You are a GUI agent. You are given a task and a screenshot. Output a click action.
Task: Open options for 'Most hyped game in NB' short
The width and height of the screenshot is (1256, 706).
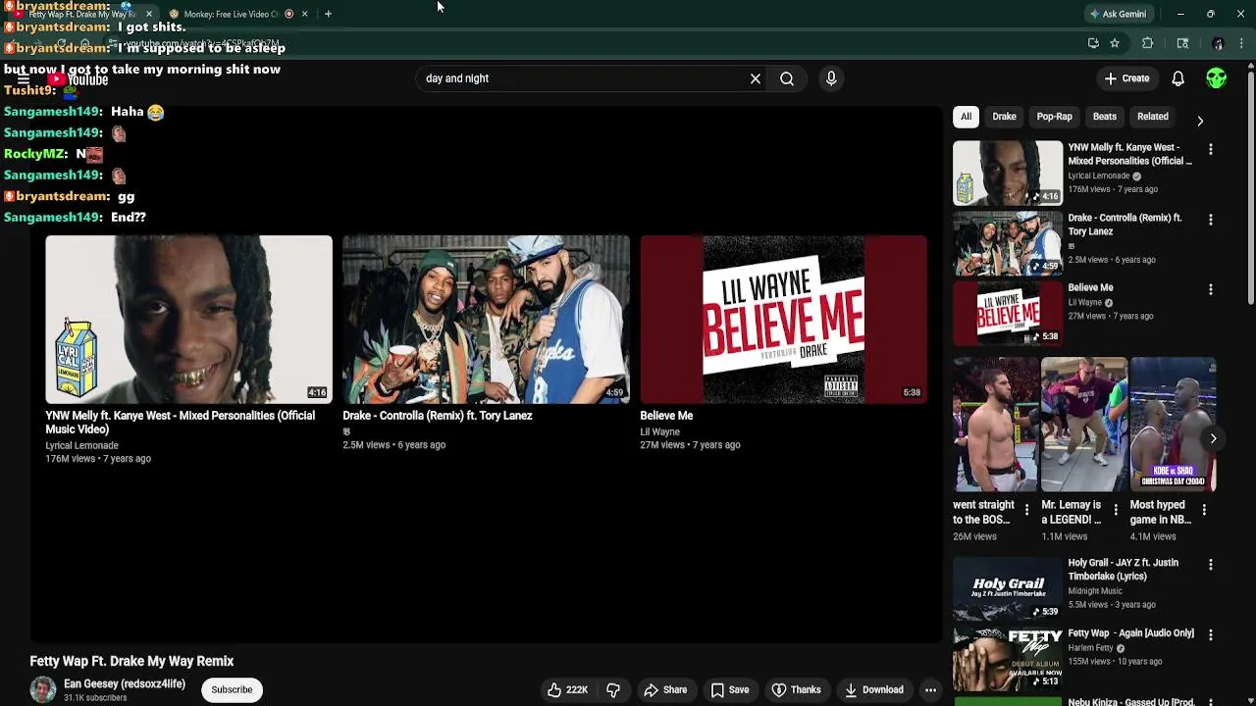pos(1204,510)
